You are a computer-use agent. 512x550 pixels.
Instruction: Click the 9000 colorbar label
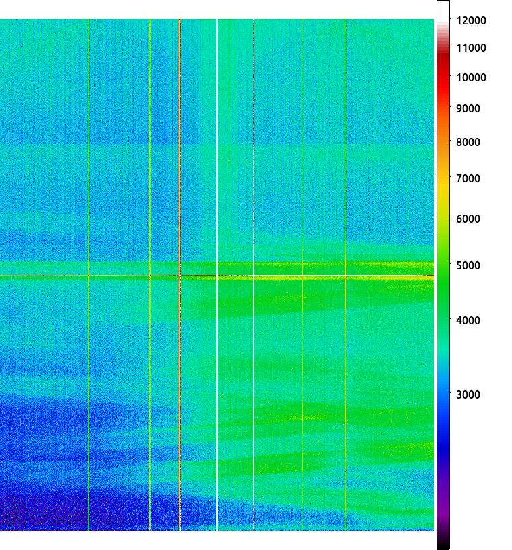pyautogui.click(x=468, y=108)
